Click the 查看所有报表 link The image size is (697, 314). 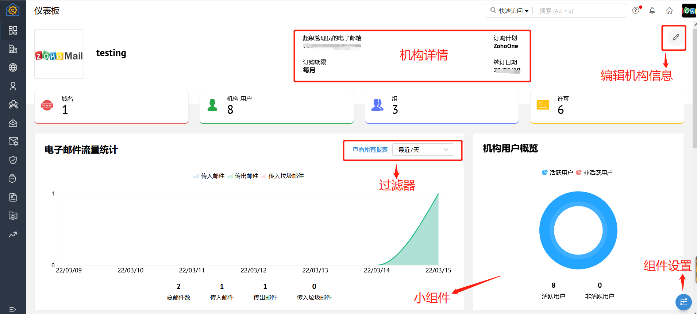370,150
